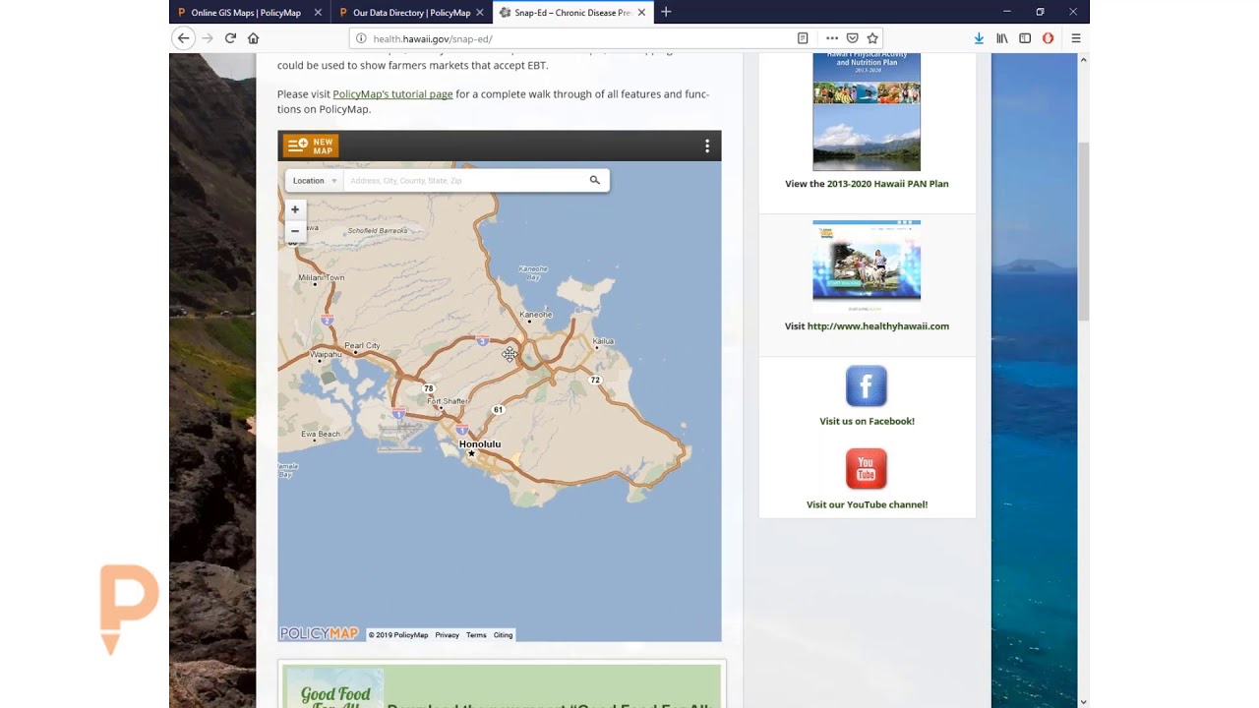Go back to previous page
The width and height of the screenshot is (1259, 708).
(183, 38)
